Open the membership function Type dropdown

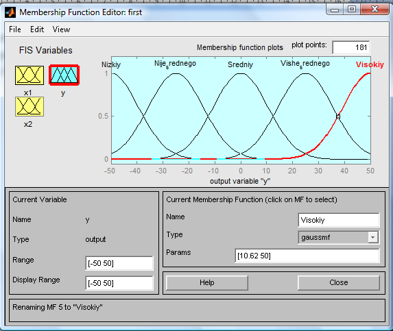coord(339,237)
